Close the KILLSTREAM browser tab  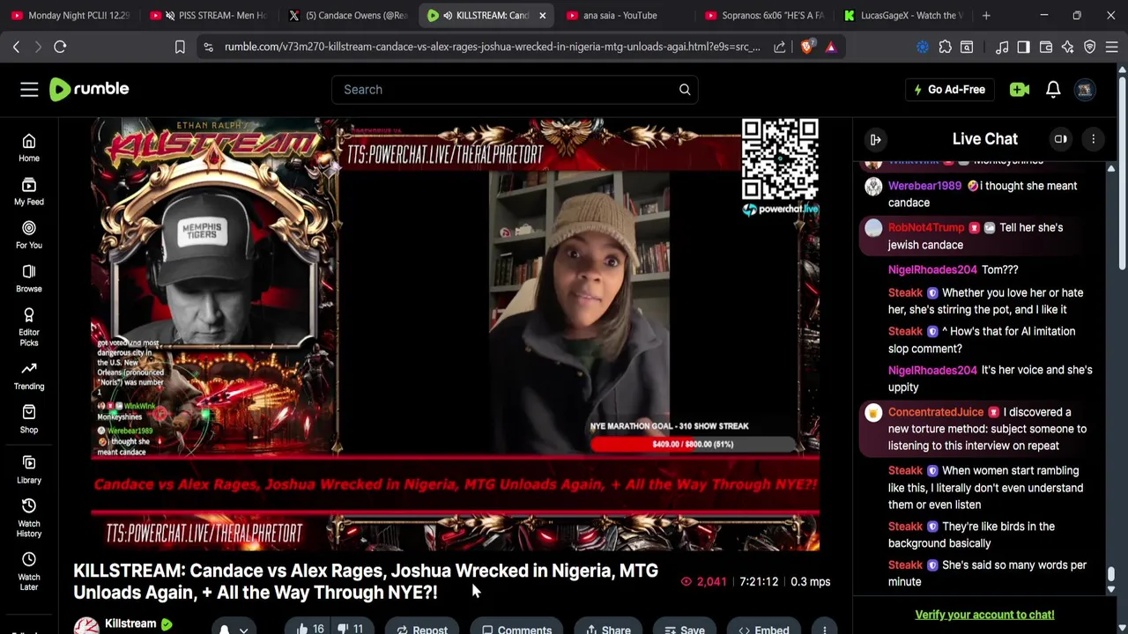click(x=543, y=15)
